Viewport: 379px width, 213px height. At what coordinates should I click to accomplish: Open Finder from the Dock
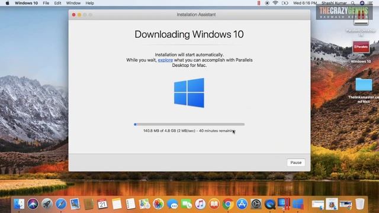point(19,204)
